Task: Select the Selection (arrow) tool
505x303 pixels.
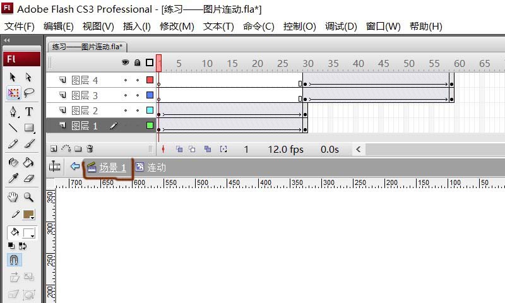Action: click(x=13, y=77)
